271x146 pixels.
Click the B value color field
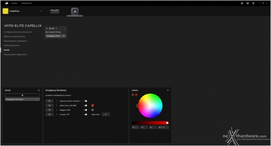point(153,127)
